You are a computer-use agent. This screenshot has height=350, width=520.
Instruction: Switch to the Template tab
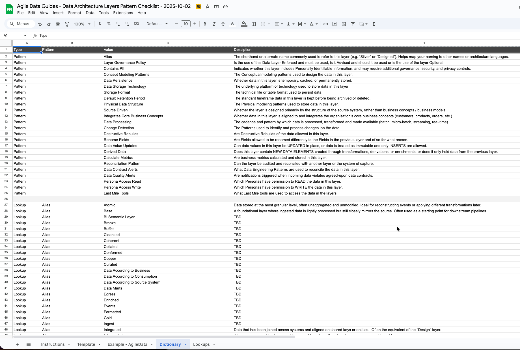coord(86,344)
